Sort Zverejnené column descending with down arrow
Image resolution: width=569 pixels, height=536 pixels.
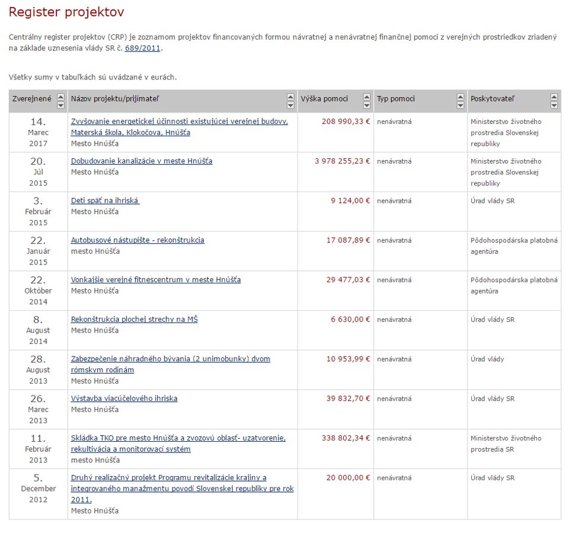tap(60, 106)
